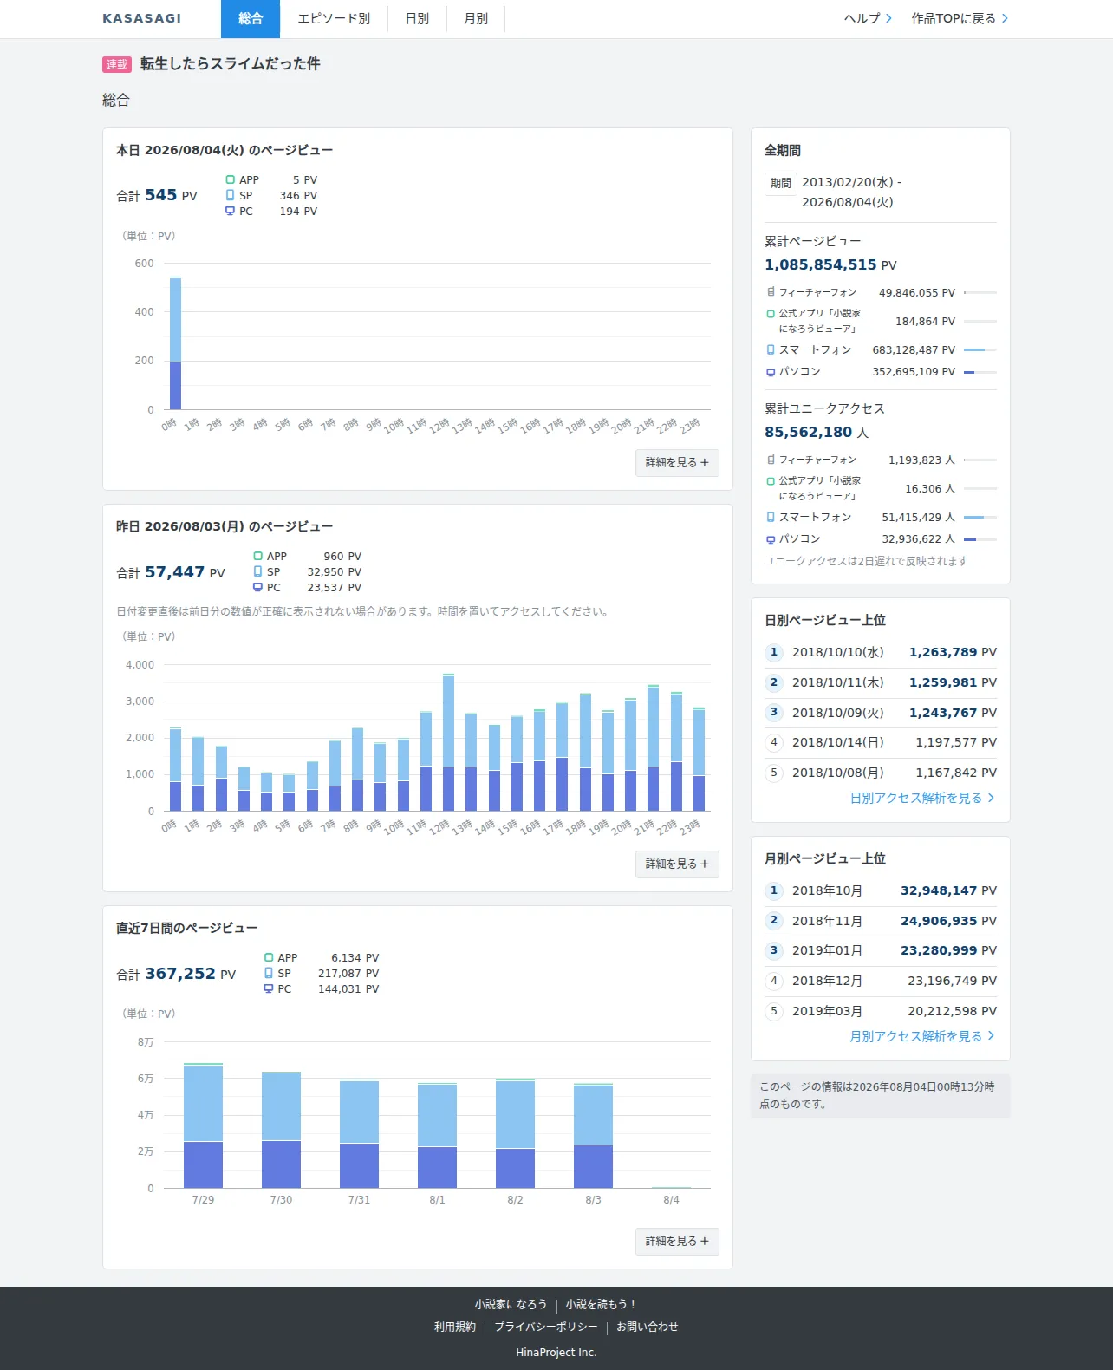The width and height of the screenshot is (1113, 1370).
Task: Click the APP icon in today's legend
Action: [230, 179]
